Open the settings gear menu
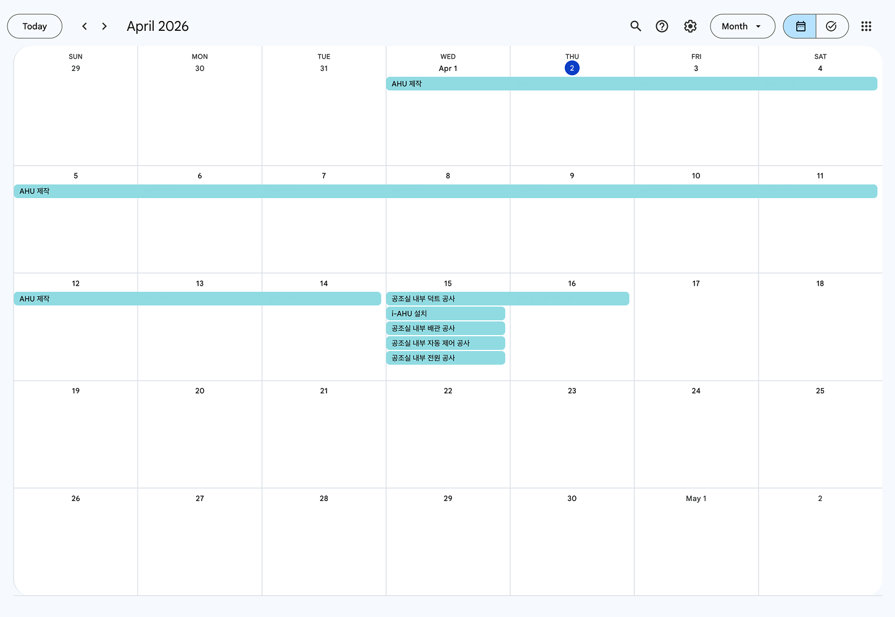 [690, 26]
